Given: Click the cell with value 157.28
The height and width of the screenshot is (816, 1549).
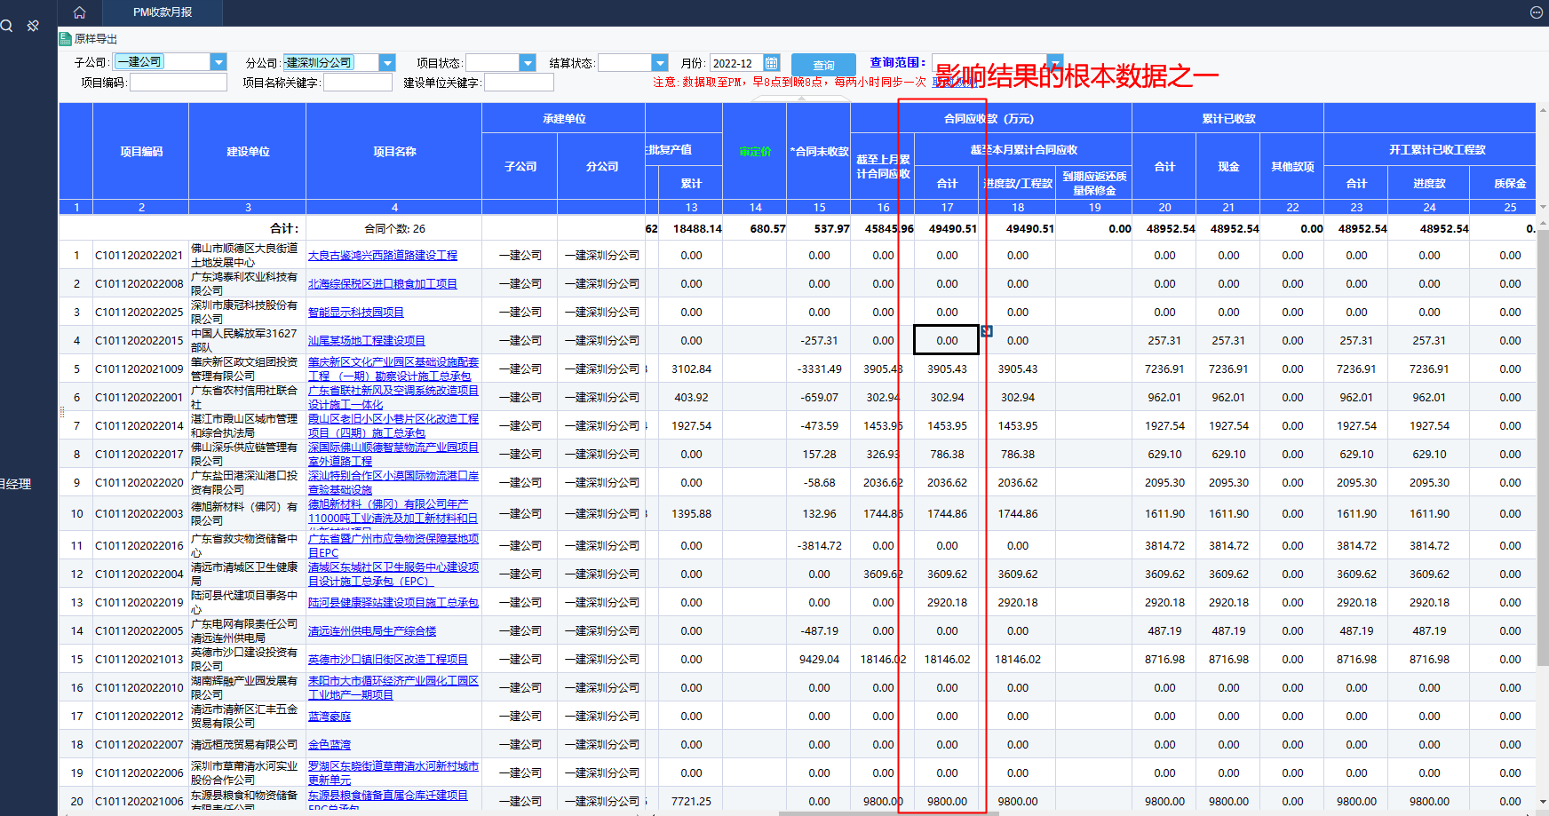Looking at the screenshot, I should click(x=819, y=454).
